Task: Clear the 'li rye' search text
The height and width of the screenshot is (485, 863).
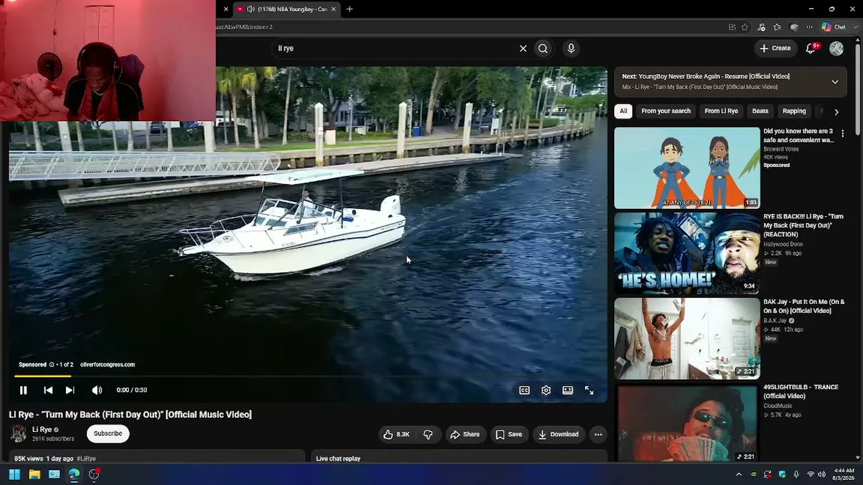Action: pyautogui.click(x=523, y=48)
